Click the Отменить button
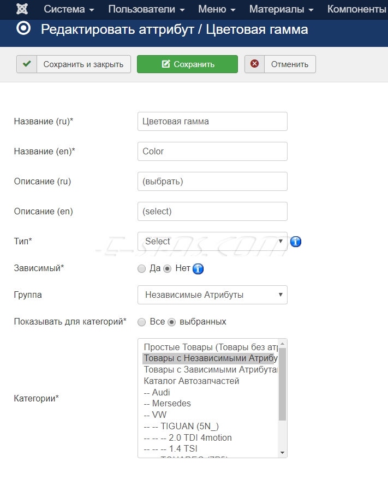The height and width of the screenshot is (486, 388). (x=280, y=64)
